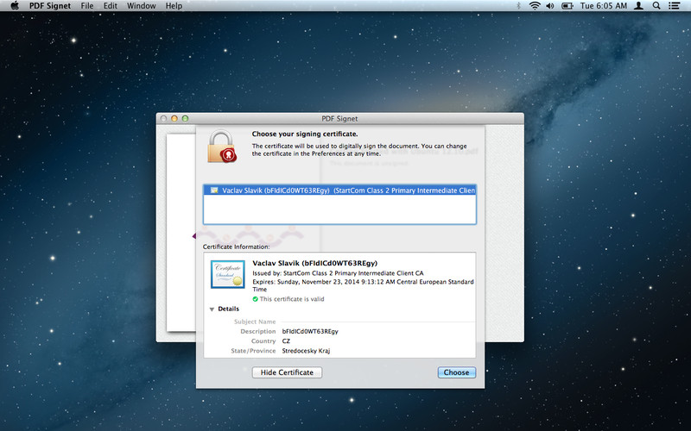The width and height of the screenshot is (691, 431).
Task: Click the Vaclav Slavik certificate heading
Action: (315, 263)
